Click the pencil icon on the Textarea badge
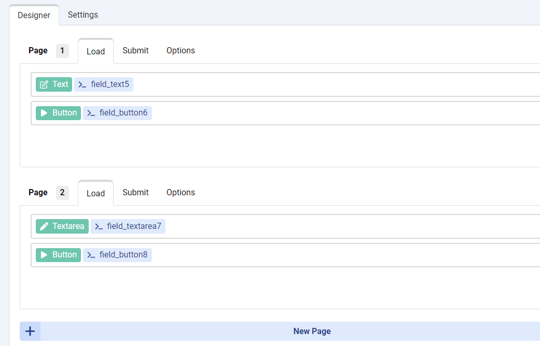This screenshot has width=540, height=346. click(44, 226)
